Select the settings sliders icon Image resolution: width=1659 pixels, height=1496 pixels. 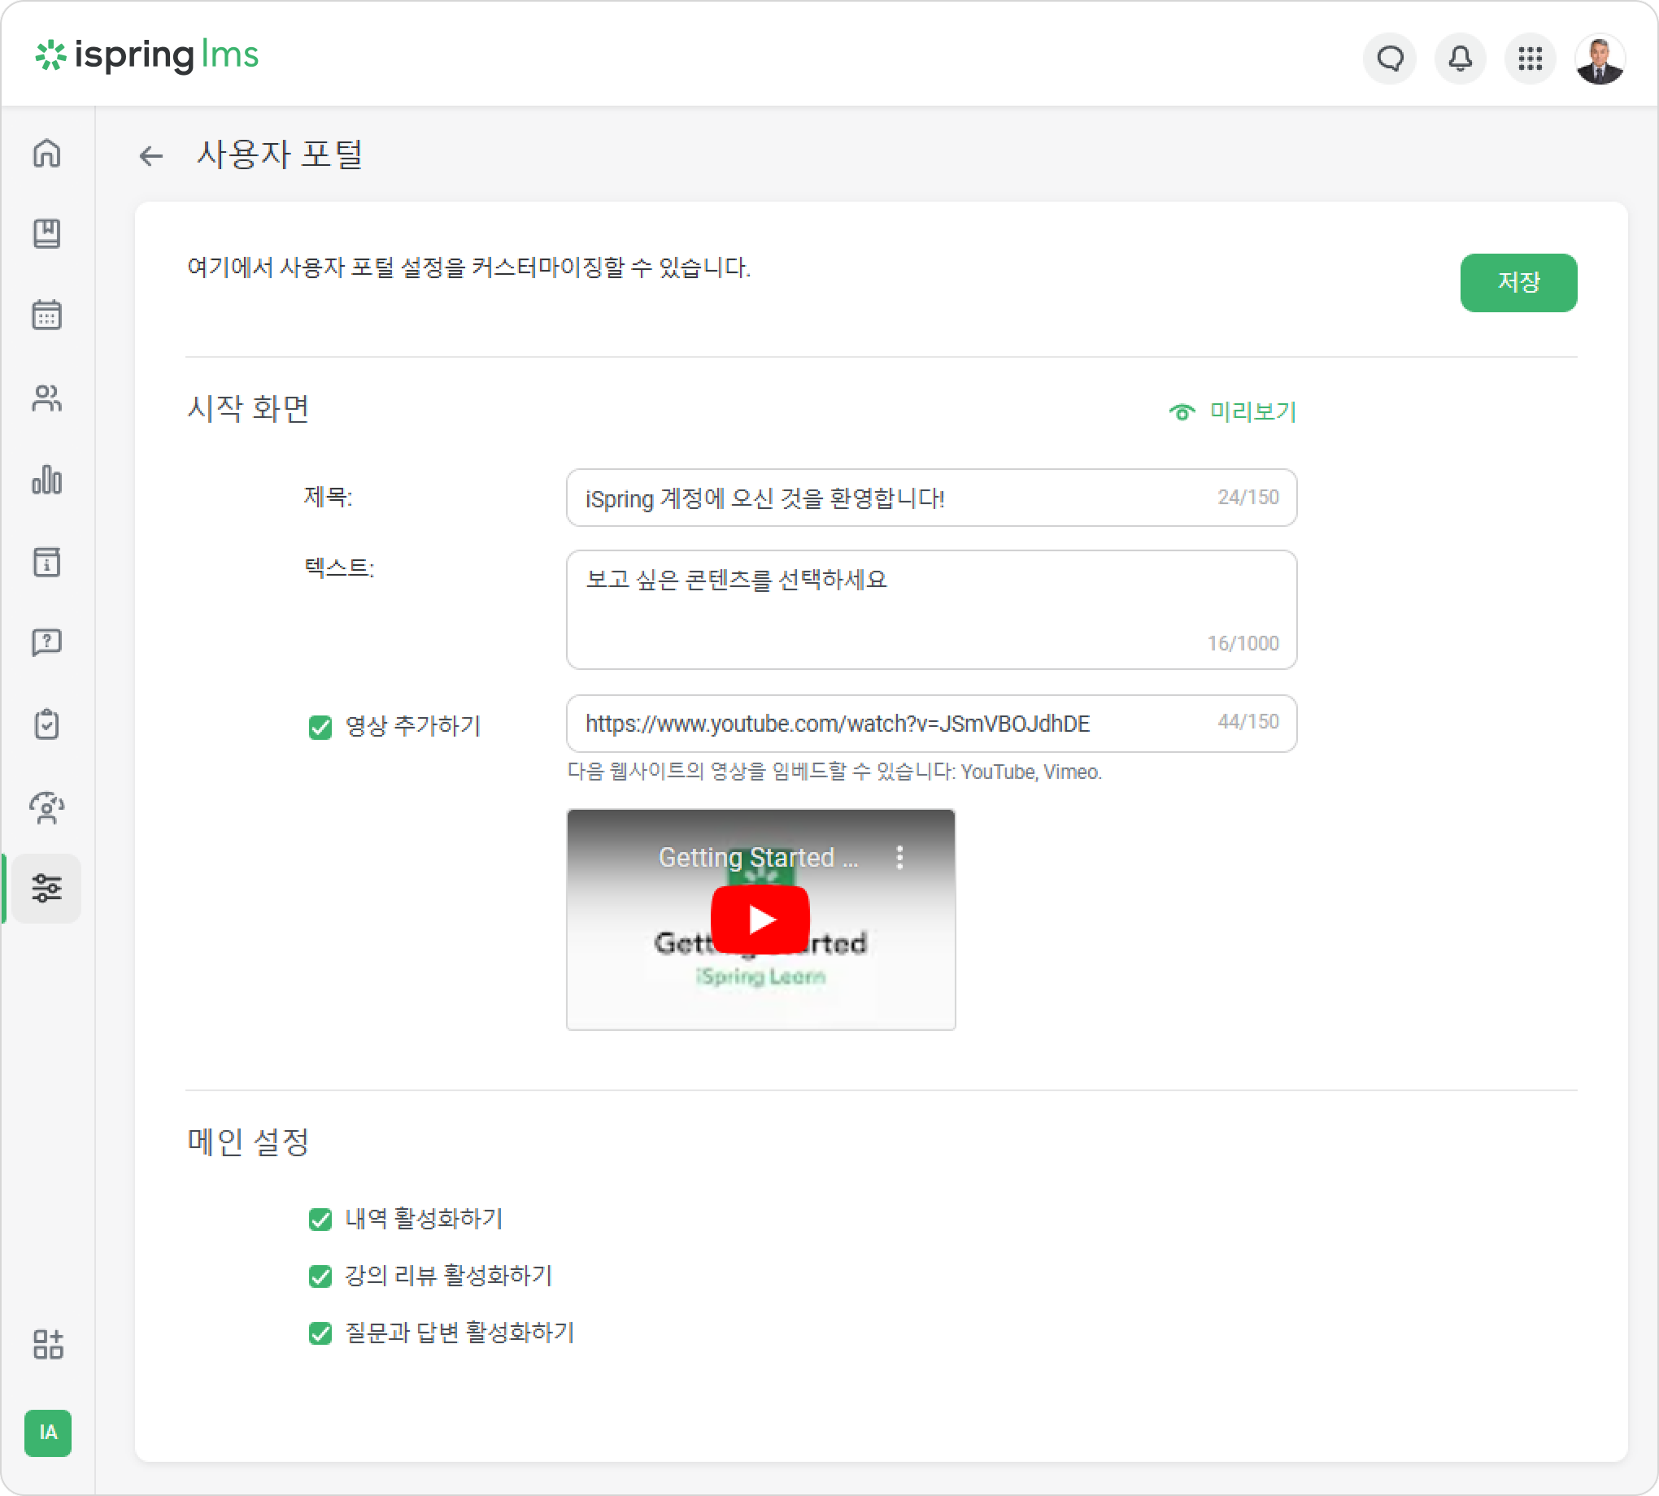[x=47, y=889]
